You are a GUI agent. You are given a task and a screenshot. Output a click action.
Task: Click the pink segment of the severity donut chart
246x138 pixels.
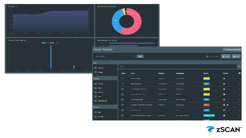137,24
